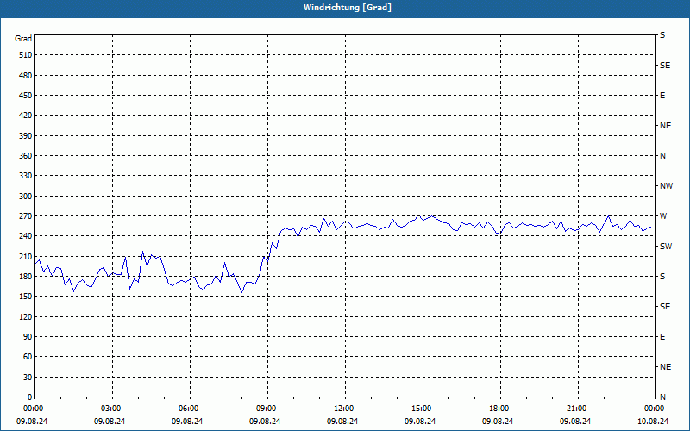This screenshot has width=690, height=431.
Task: Select the 150 y-axis value
Action: 26,297
